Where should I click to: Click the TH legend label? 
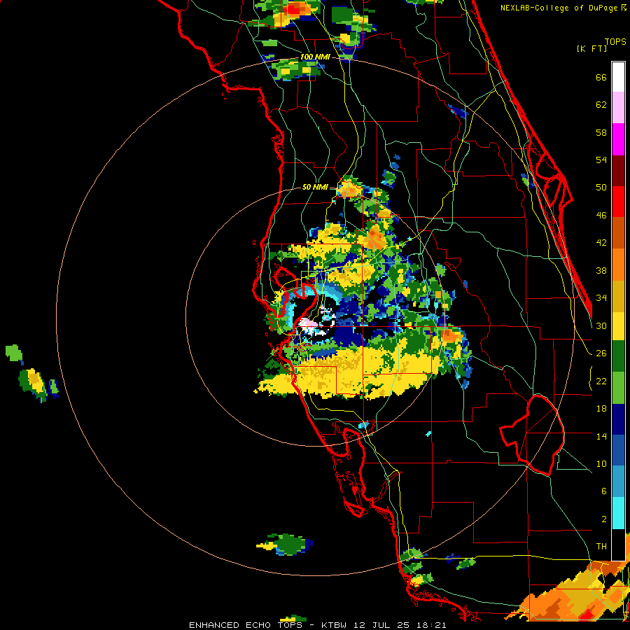(x=601, y=547)
